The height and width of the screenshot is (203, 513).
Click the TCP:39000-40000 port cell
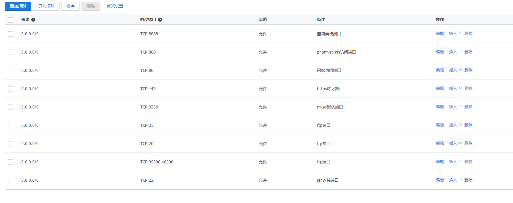(x=157, y=162)
